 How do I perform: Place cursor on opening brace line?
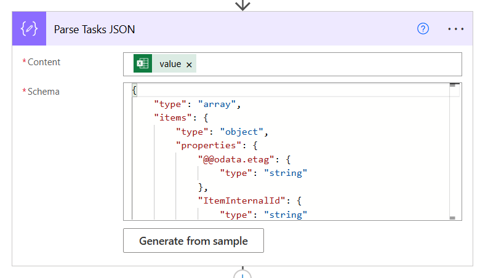pos(246,90)
